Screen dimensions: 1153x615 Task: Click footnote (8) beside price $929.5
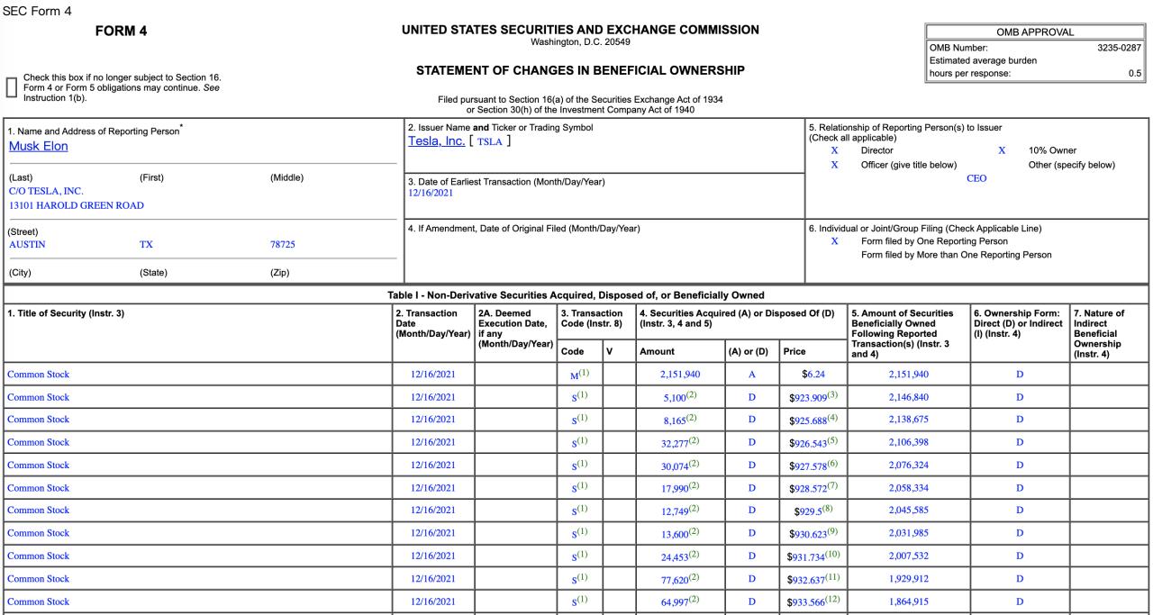pyautogui.click(x=826, y=508)
